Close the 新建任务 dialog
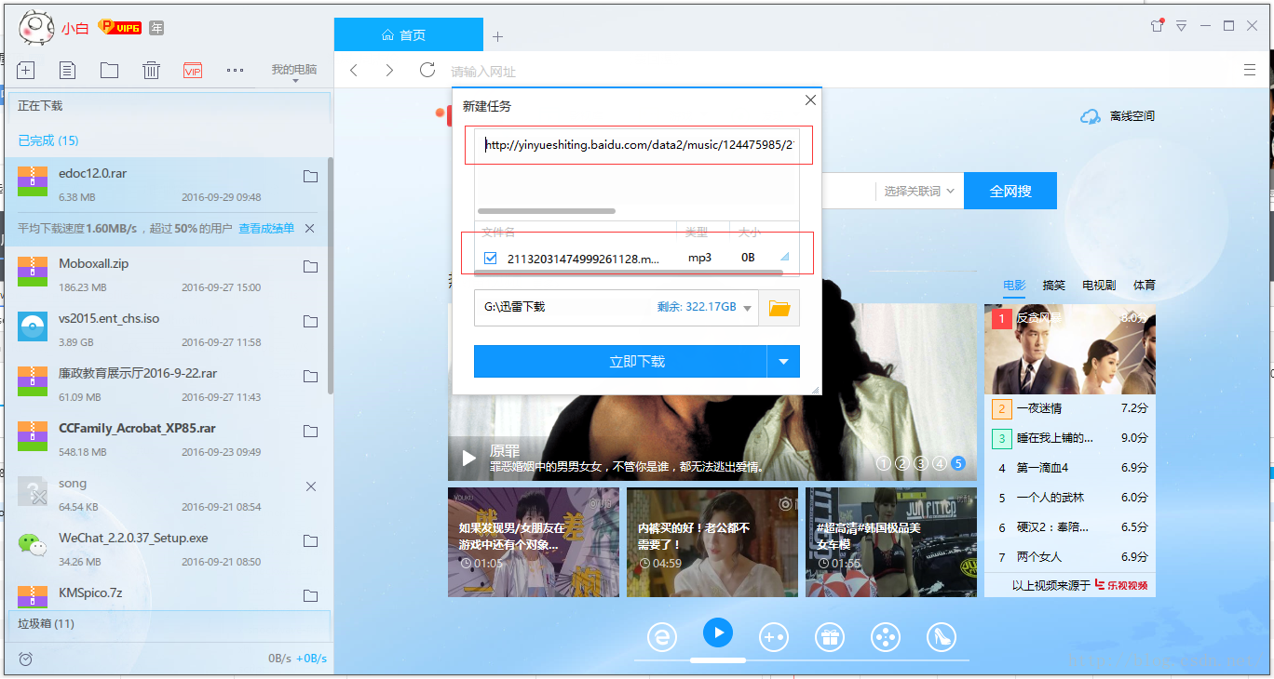Viewport: 1274px width, 679px height. (810, 100)
